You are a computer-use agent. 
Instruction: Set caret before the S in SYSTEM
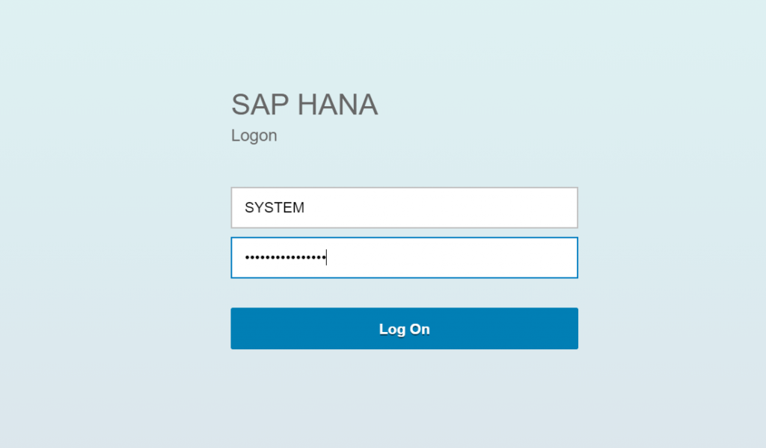click(x=245, y=208)
